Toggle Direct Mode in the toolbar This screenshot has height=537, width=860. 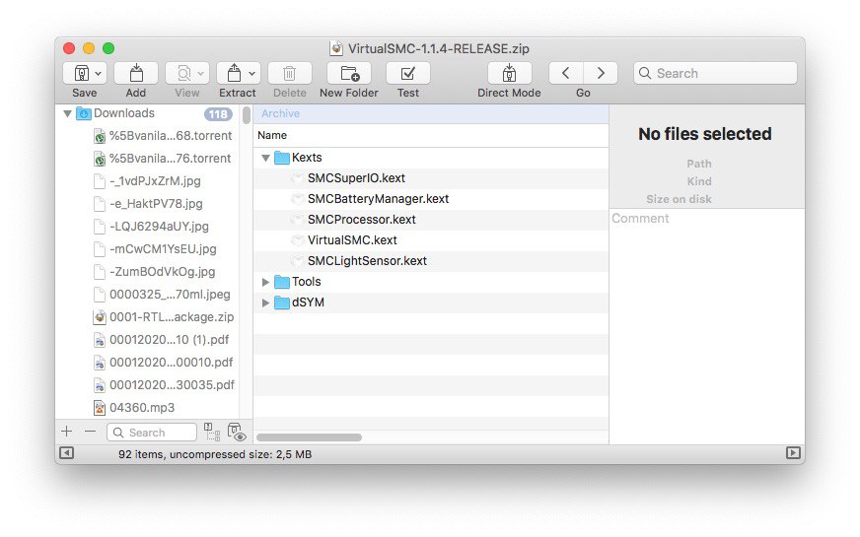point(510,74)
